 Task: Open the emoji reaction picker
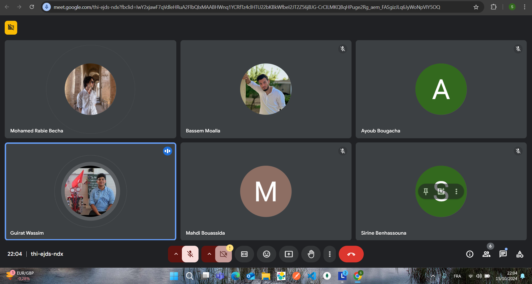[x=266, y=254]
